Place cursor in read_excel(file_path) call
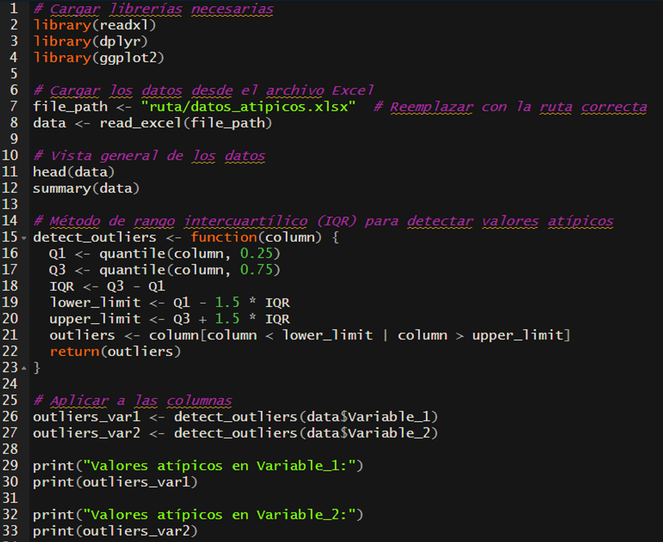Image resolution: width=663 pixels, height=542 pixels. pos(186,123)
